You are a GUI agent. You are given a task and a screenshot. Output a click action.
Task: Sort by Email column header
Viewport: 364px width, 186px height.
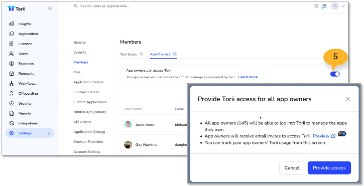point(179,109)
